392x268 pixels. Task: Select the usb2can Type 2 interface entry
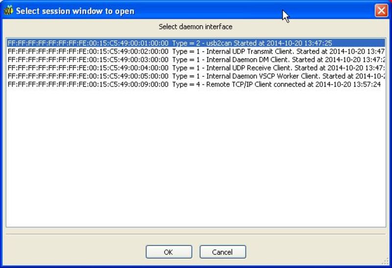[252, 44]
